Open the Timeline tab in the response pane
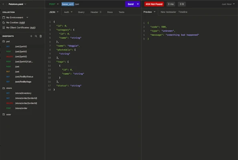The image size is (238, 160). (x=183, y=12)
